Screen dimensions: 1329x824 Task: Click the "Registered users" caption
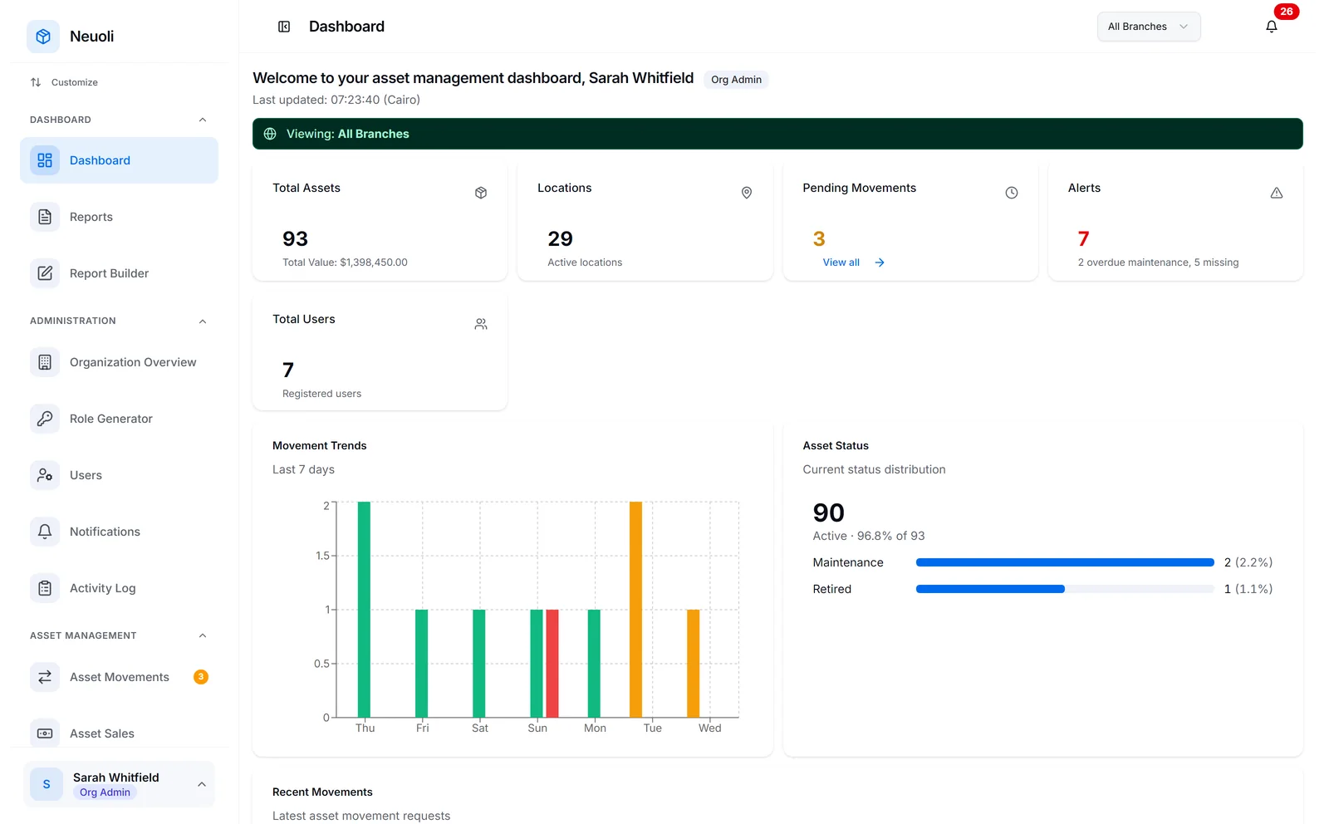(x=321, y=394)
